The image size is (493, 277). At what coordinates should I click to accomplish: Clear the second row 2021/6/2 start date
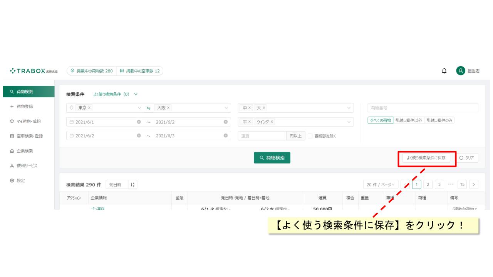click(x=139, y=136)
